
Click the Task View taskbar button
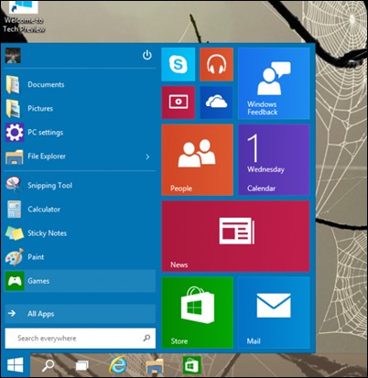pos(82,365)
